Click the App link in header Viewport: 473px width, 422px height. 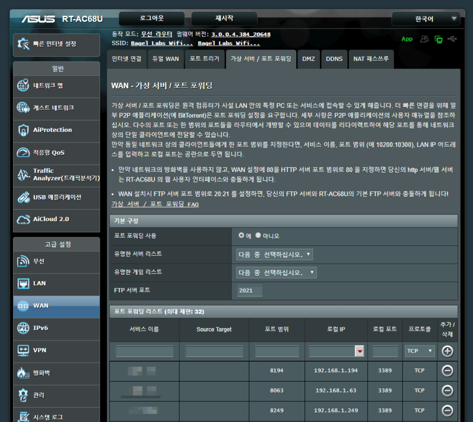pos(407,39)
